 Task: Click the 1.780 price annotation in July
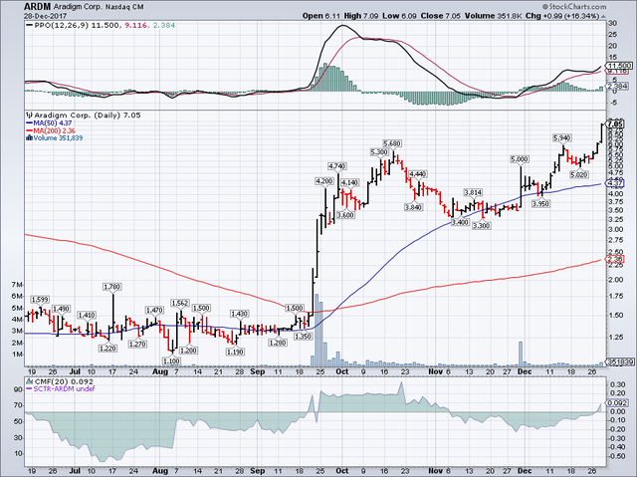click(113, 287)
